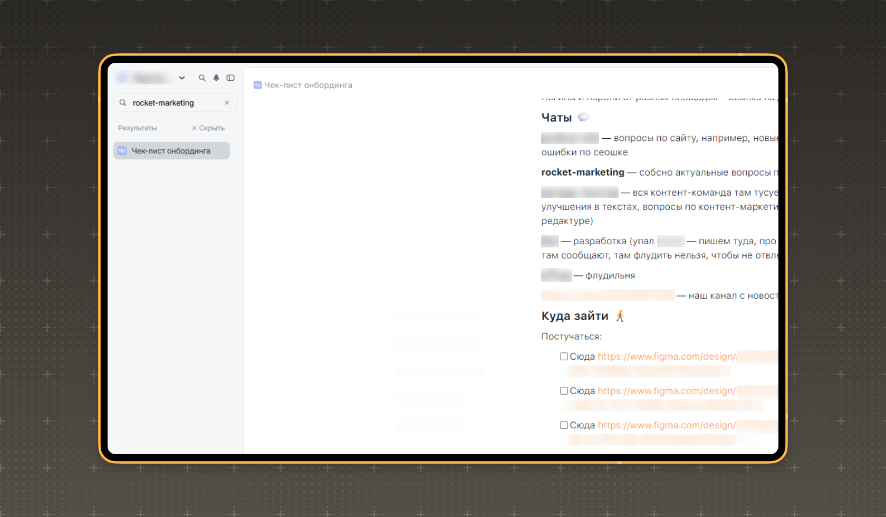Visit the third figma.com/design link
886x517 pixels.
(x=667, y=425)
